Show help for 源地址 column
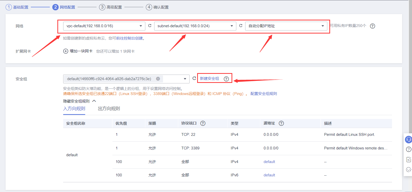Screen dimensions: 412x192 (281, 123)
